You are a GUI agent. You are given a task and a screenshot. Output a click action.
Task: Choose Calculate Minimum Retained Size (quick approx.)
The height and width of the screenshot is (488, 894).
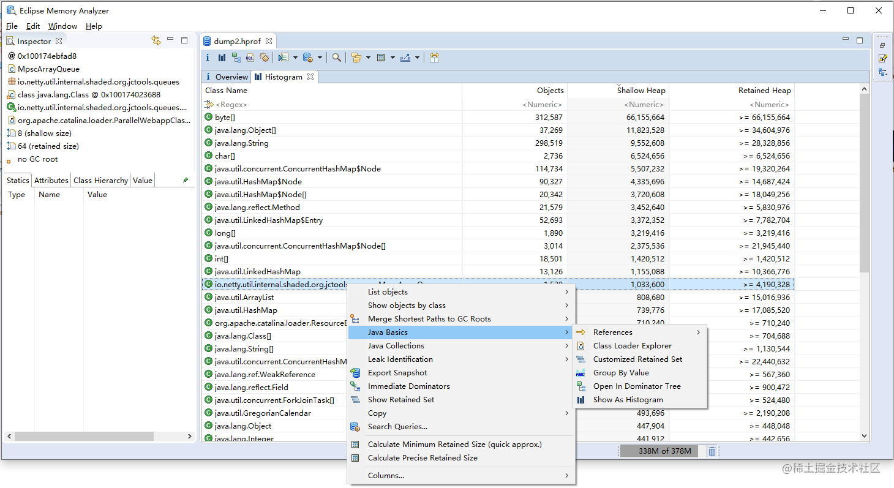(x=460, y=445)
